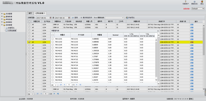Click the main grid vertical scrollbar thumb

[204, 41]
